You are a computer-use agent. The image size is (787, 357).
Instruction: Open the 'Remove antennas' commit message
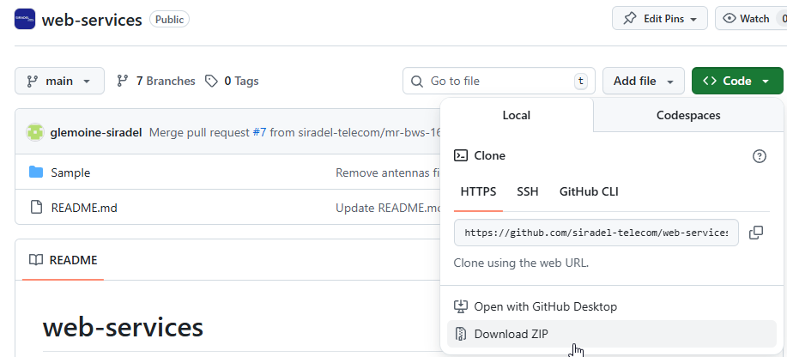click(x=388, y=172)
